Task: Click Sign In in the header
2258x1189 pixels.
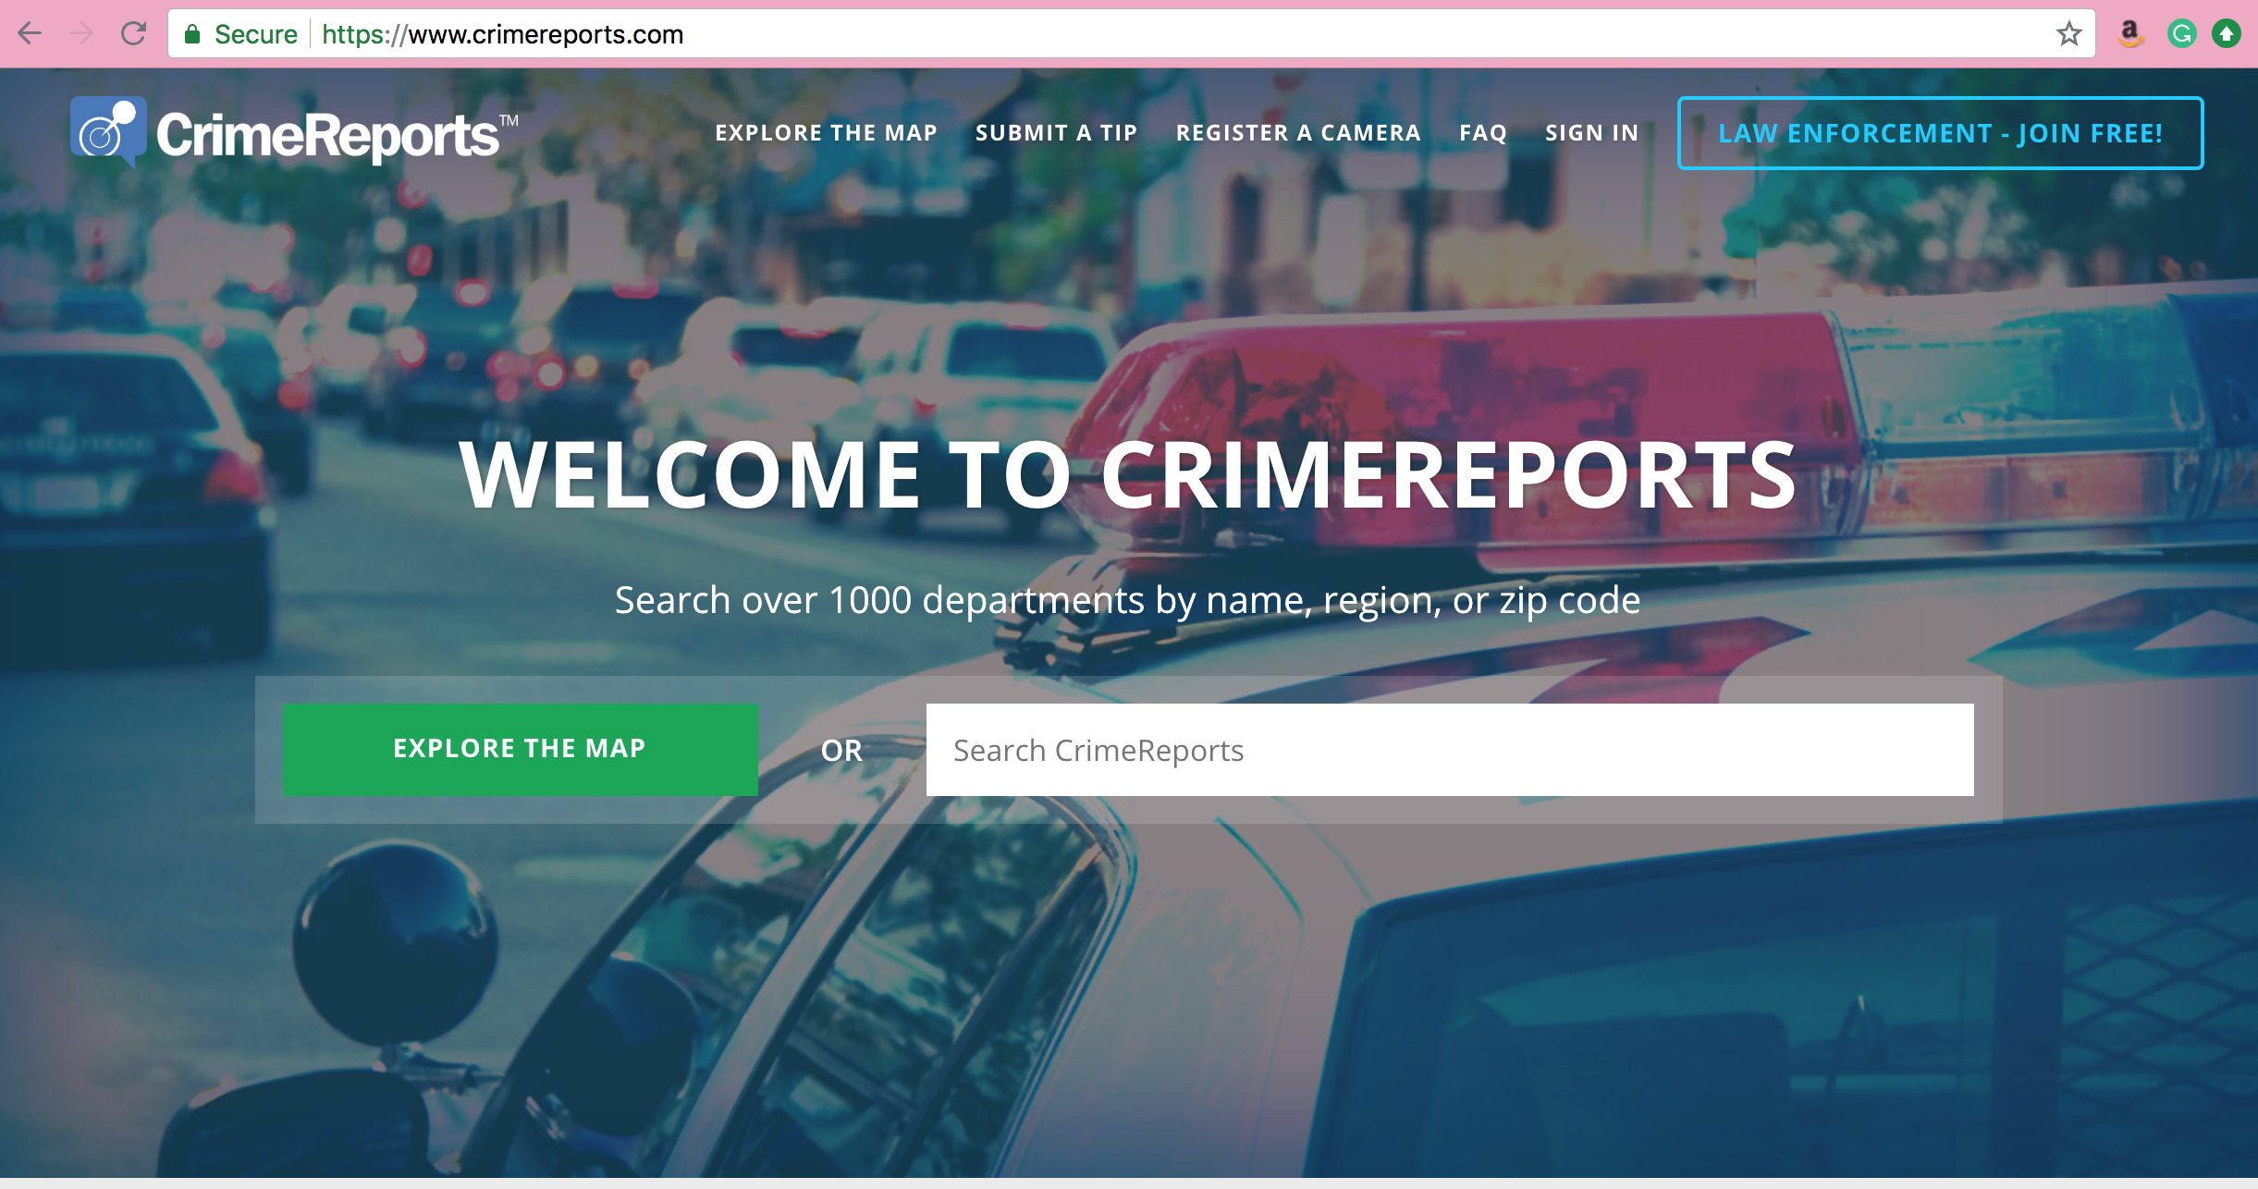Action: [x=1591, y=133]
